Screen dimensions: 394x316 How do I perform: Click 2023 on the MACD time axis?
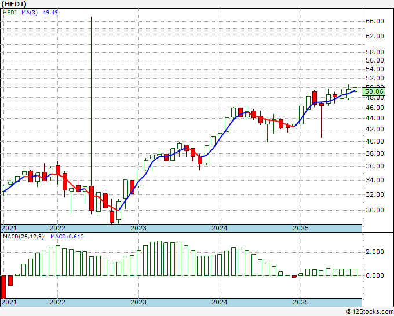(x=138, y=302)
